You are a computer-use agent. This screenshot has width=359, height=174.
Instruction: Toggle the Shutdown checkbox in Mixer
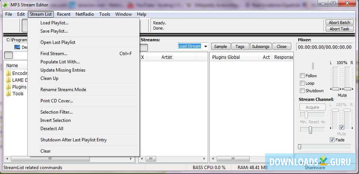pyautogui.click(x=302, y=90)
